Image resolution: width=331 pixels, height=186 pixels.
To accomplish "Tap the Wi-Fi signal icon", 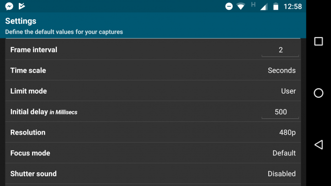I will coord(241,6).
